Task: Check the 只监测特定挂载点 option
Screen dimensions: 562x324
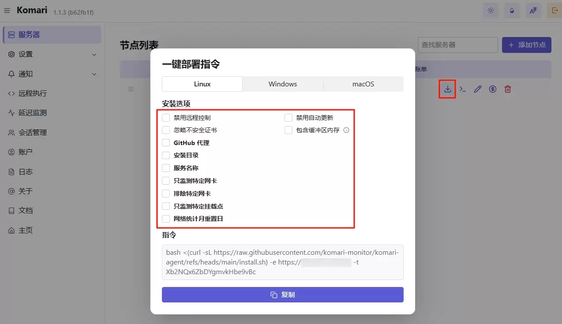Action: (166, 206)
